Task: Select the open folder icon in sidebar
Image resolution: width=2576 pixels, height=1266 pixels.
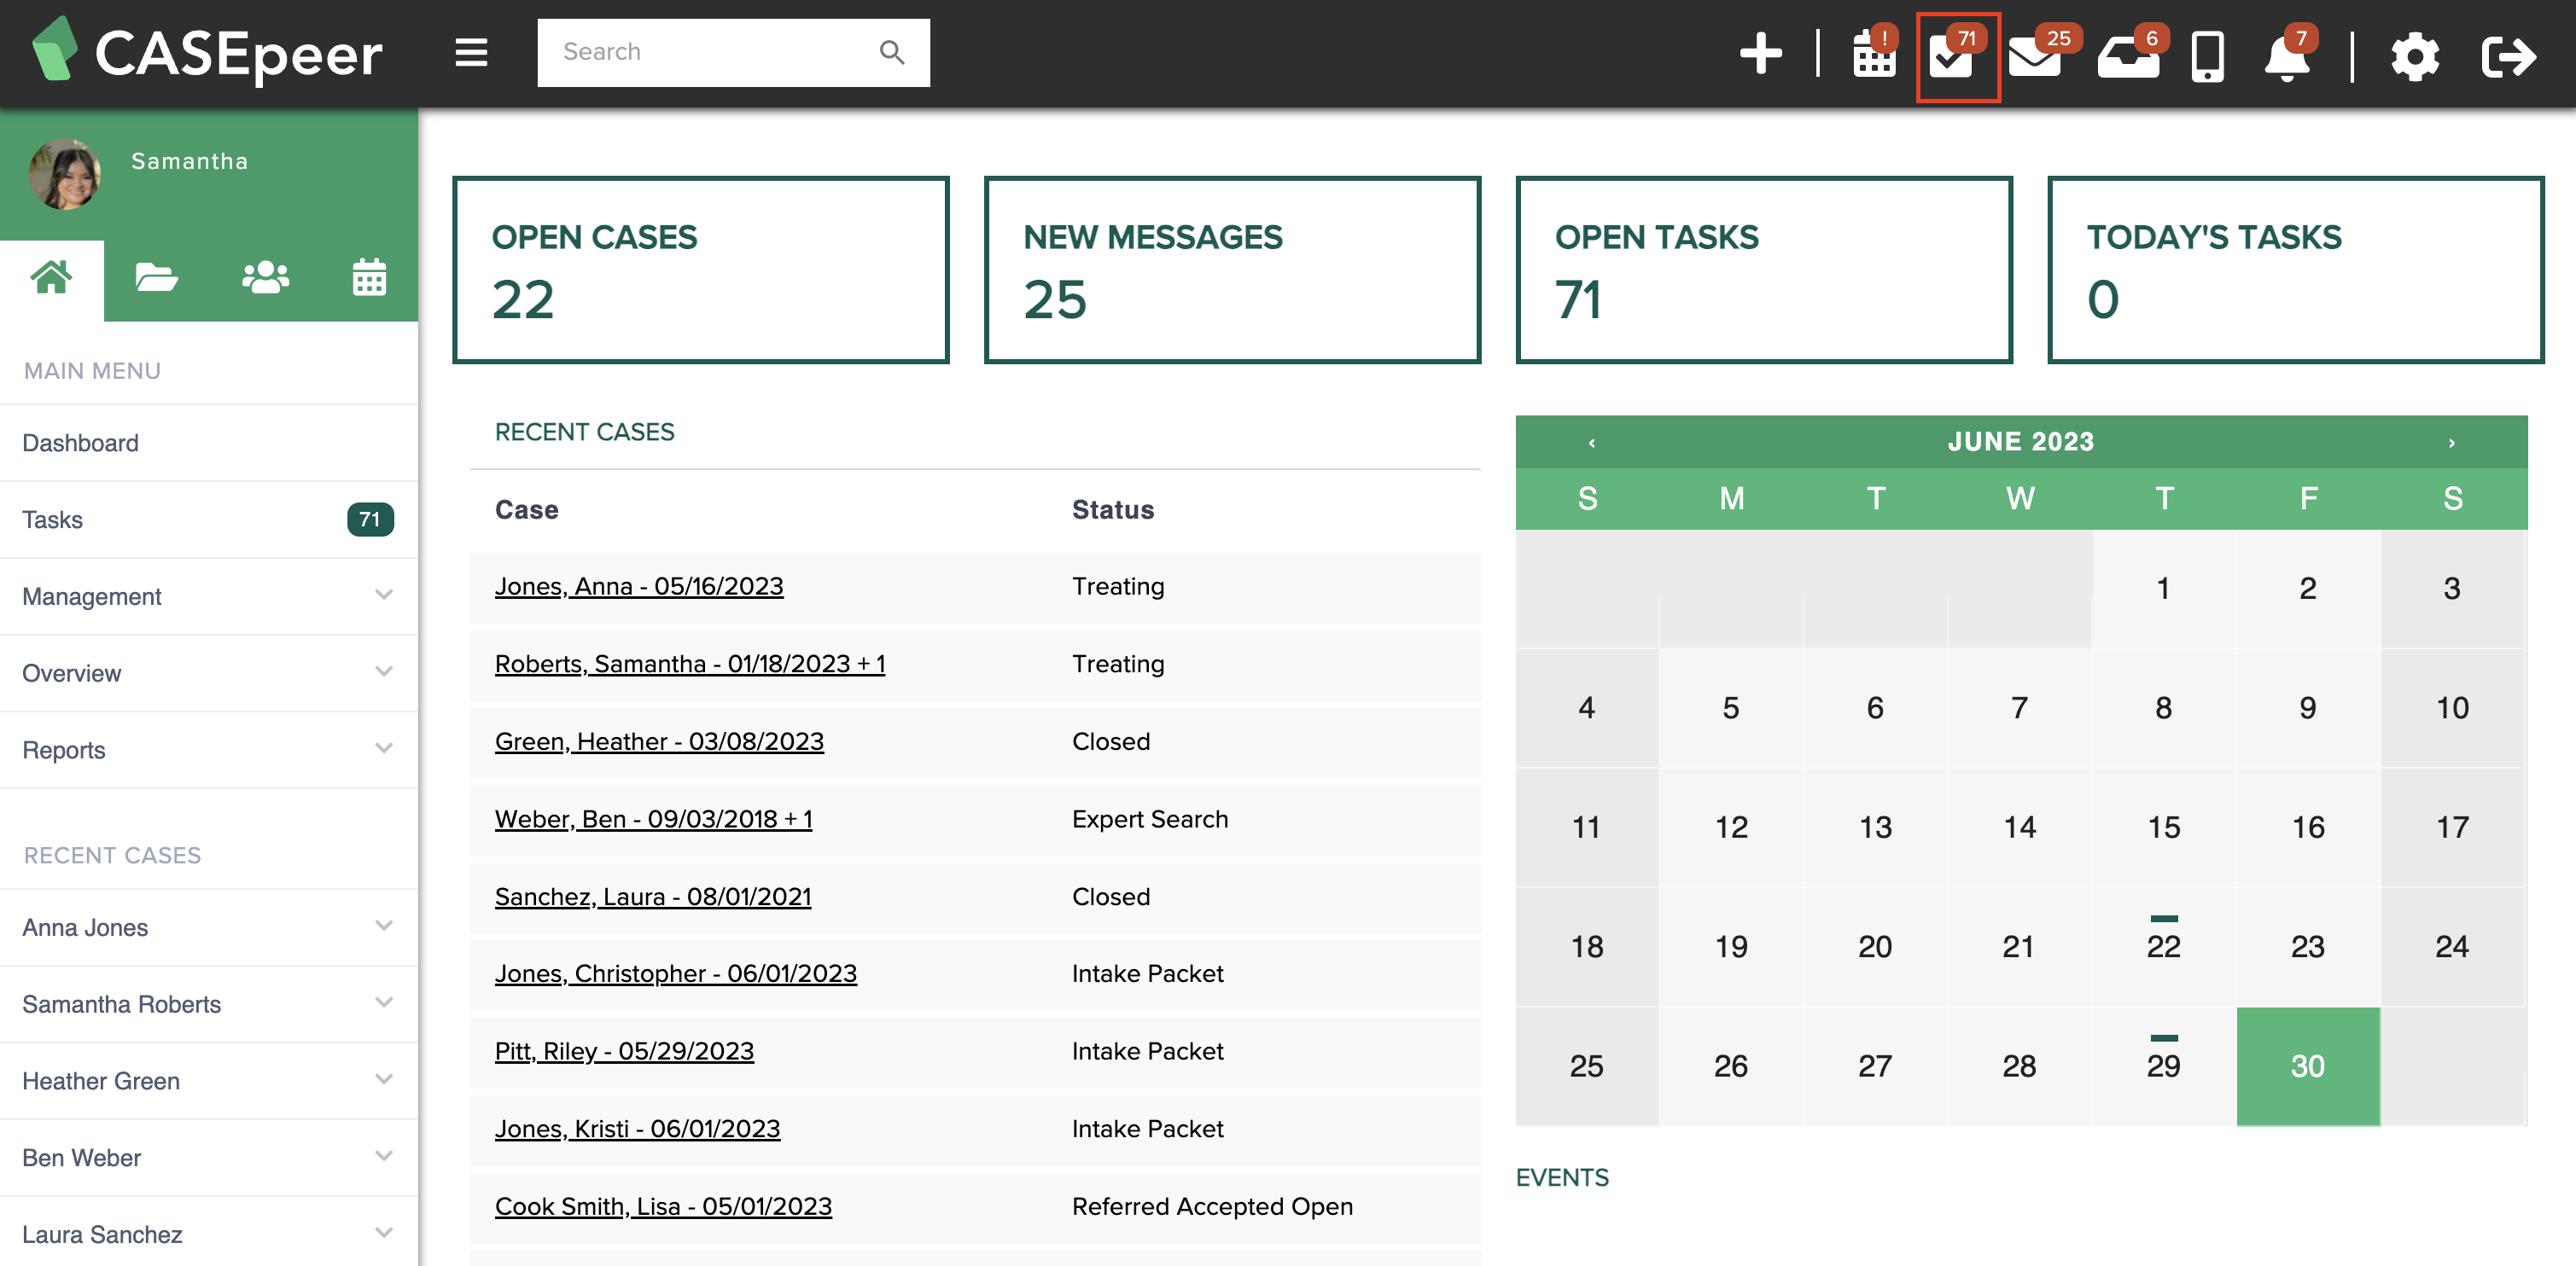Action: [156, 278]
